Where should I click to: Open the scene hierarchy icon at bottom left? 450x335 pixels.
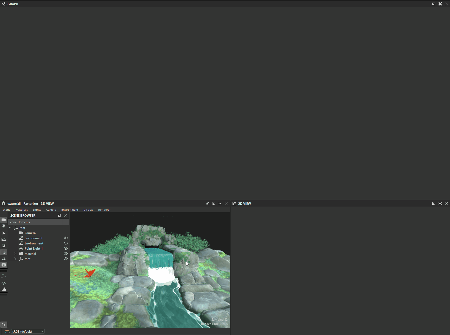(x=4, y=325)
